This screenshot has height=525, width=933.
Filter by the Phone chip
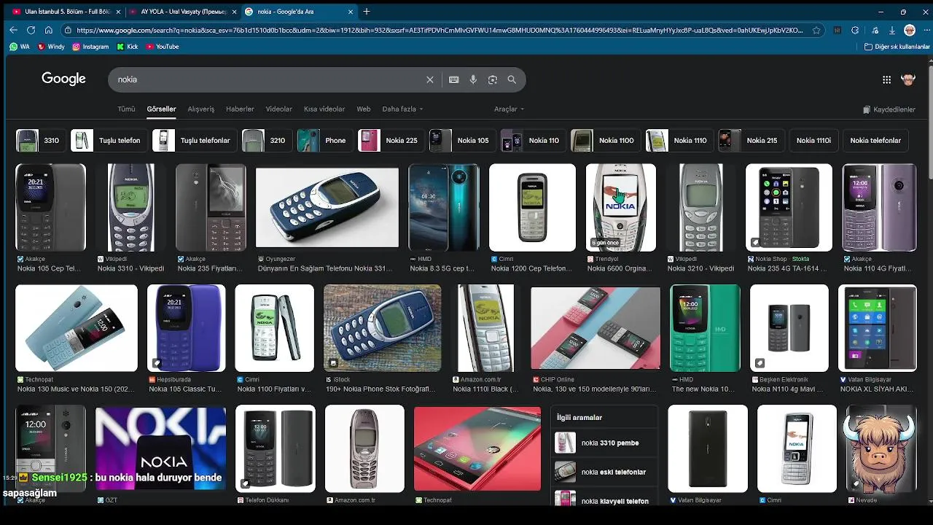click(x=324, y=141)
